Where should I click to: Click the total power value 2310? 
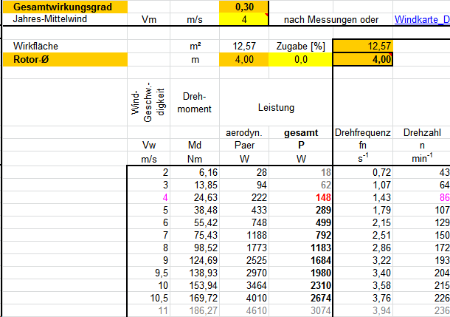tap(305, 285)
